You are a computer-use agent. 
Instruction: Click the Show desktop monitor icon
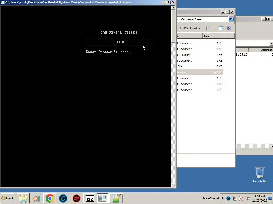[270, 198]
